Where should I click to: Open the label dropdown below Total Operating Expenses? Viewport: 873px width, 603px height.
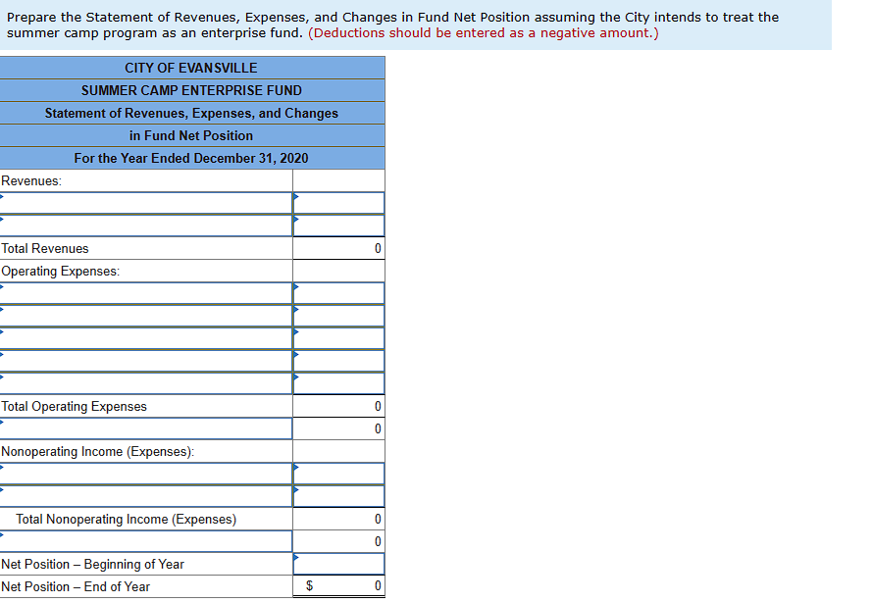coord(146,428)
